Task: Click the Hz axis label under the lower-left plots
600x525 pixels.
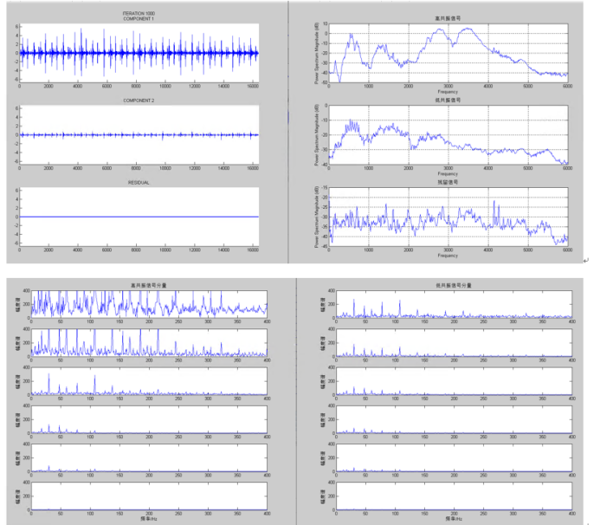Action: pyautogui.click(x=149, y=519)
